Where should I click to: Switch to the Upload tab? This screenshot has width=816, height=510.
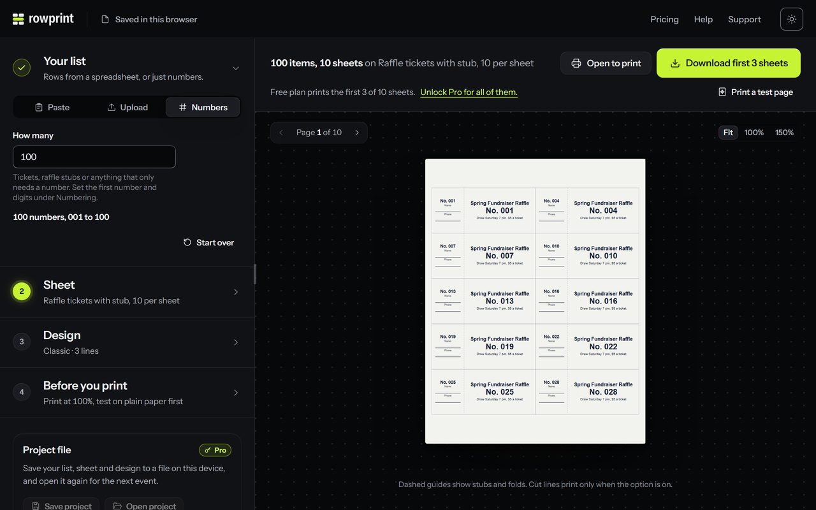click(x=127, y=107)
